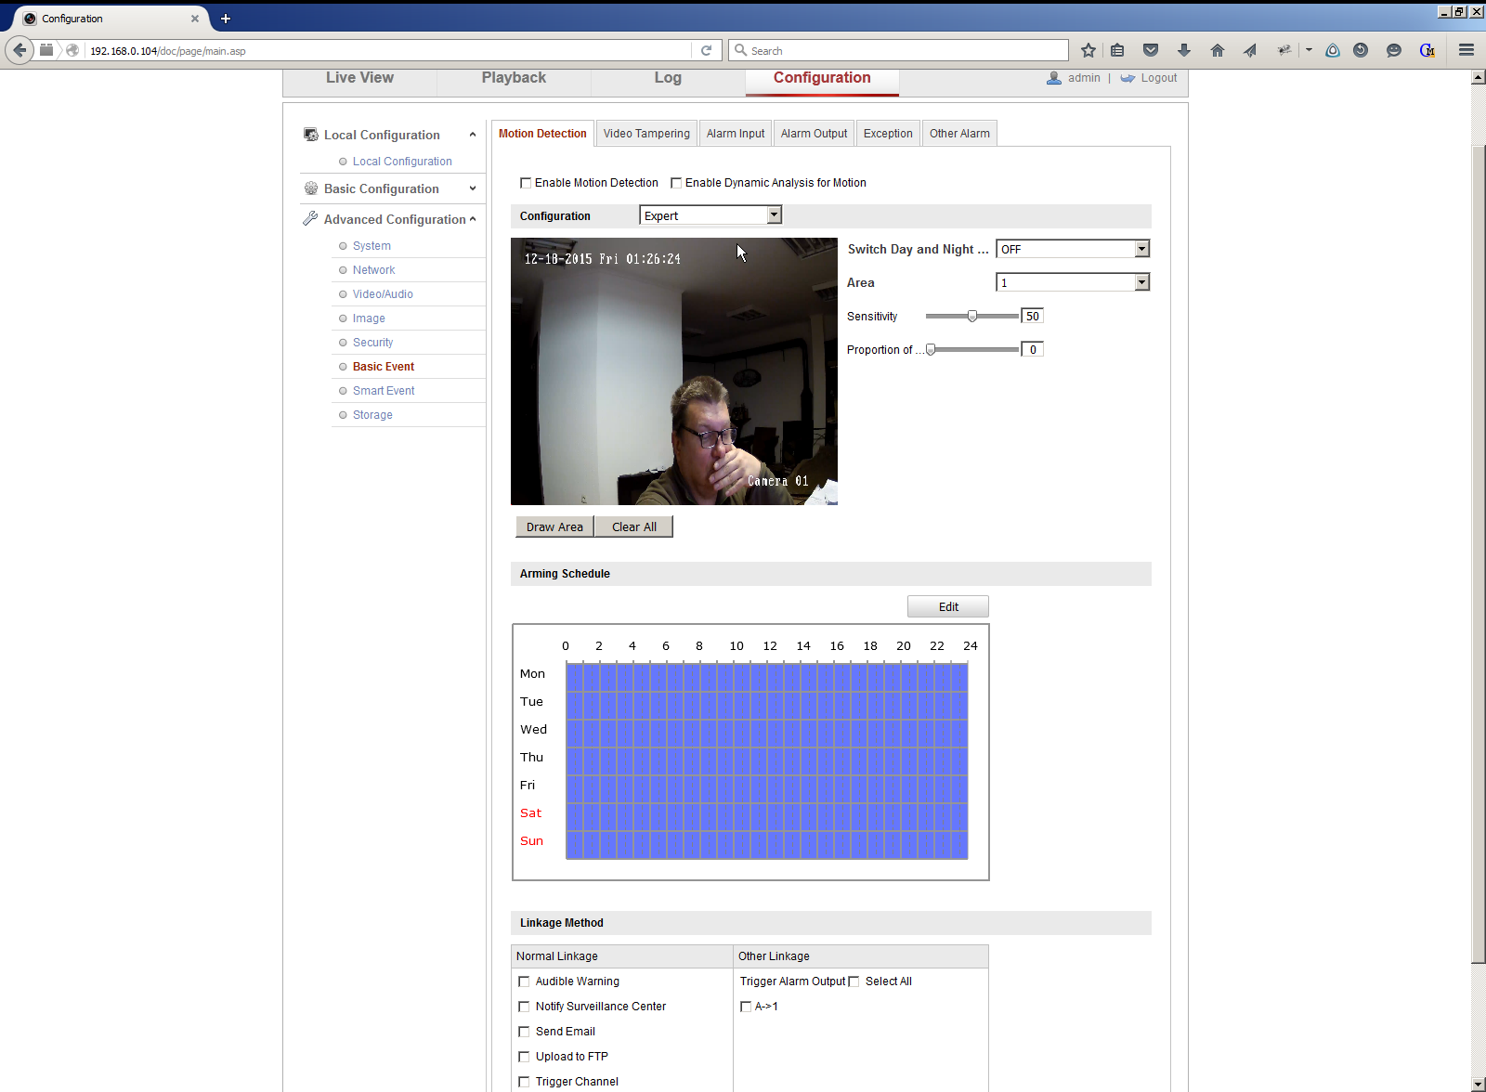Click the browser Search field
The image size is (1486, 1092).
898,50
